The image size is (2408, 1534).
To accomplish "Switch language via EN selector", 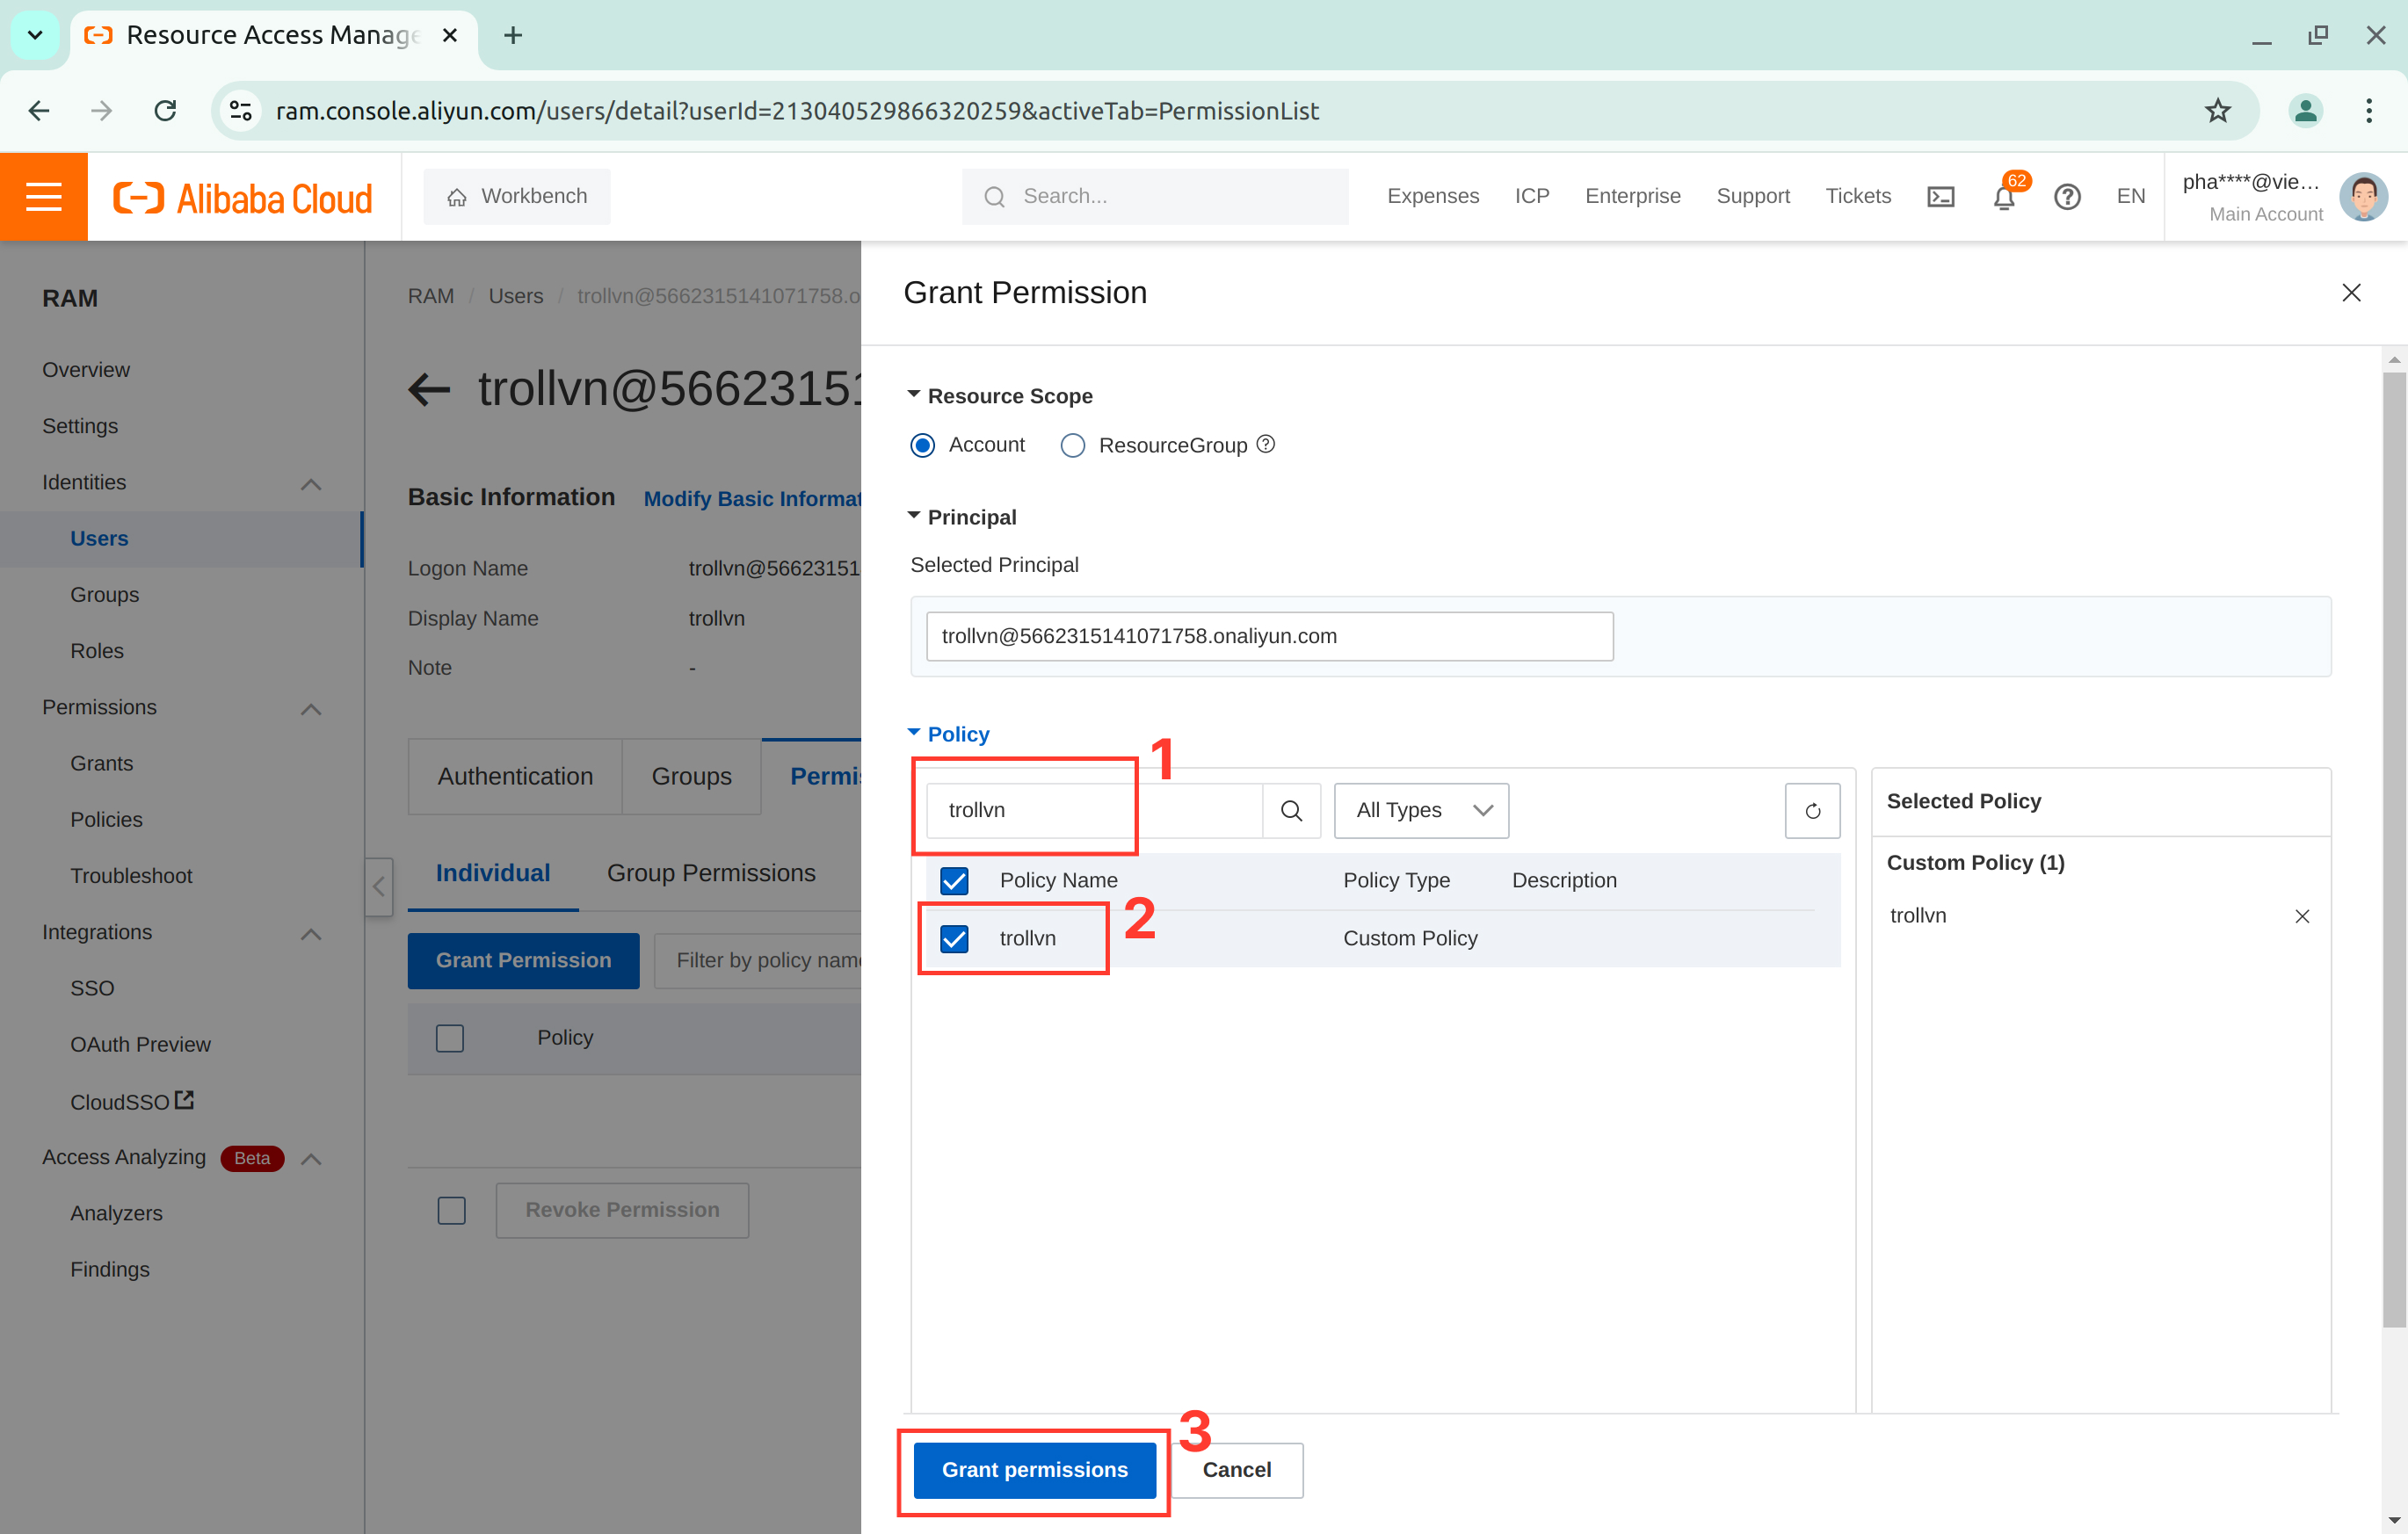I will [x=2130, y=197].
